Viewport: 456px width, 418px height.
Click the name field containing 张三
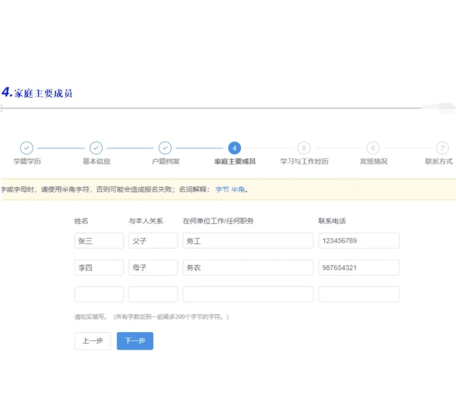pos(99,240)
